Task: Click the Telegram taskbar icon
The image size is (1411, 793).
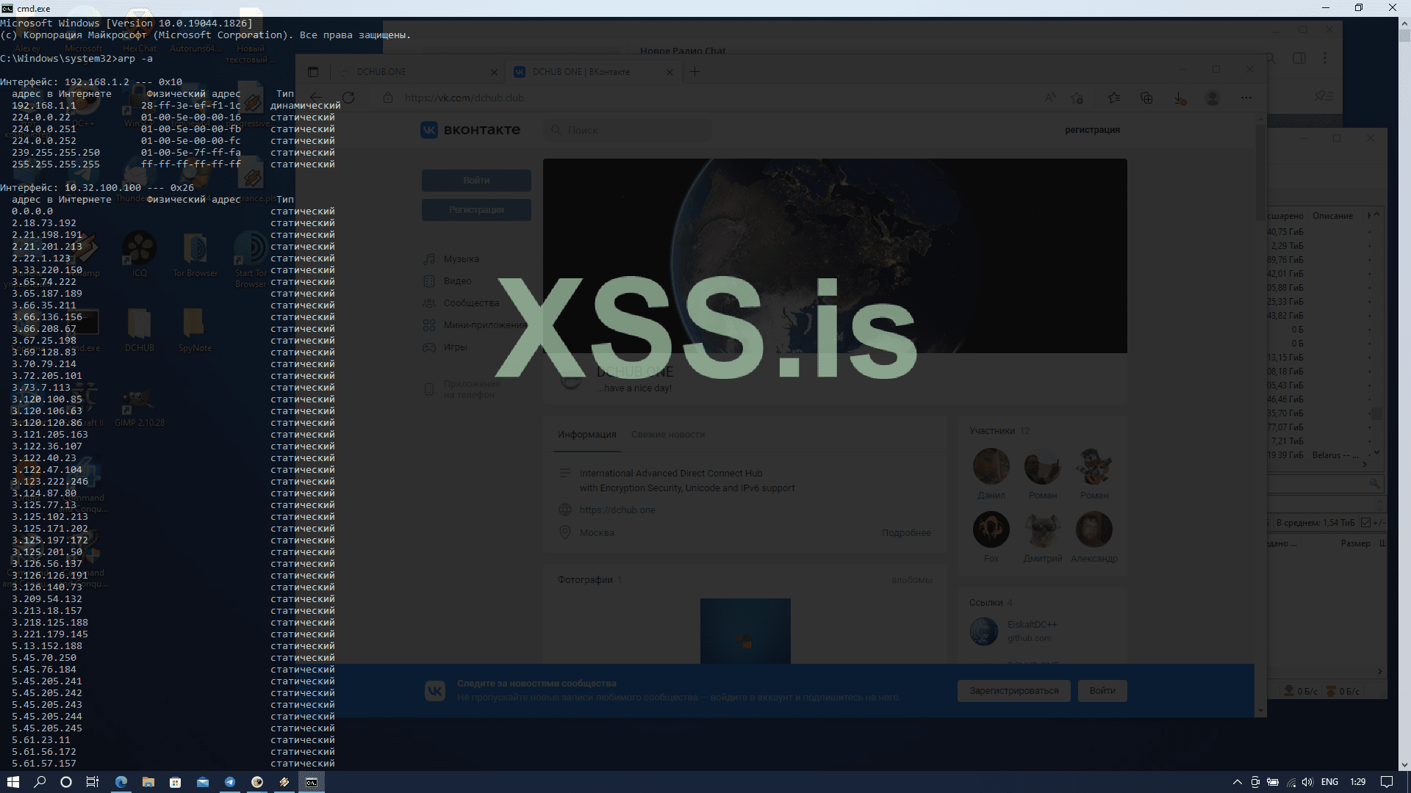Action: coord(230,782)
